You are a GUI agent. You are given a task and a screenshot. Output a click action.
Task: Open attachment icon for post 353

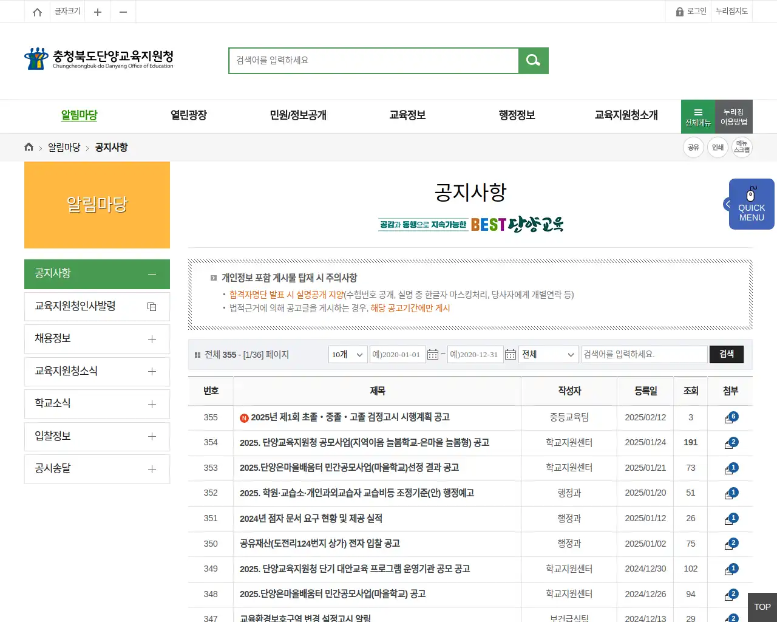[x=731, y=468]
